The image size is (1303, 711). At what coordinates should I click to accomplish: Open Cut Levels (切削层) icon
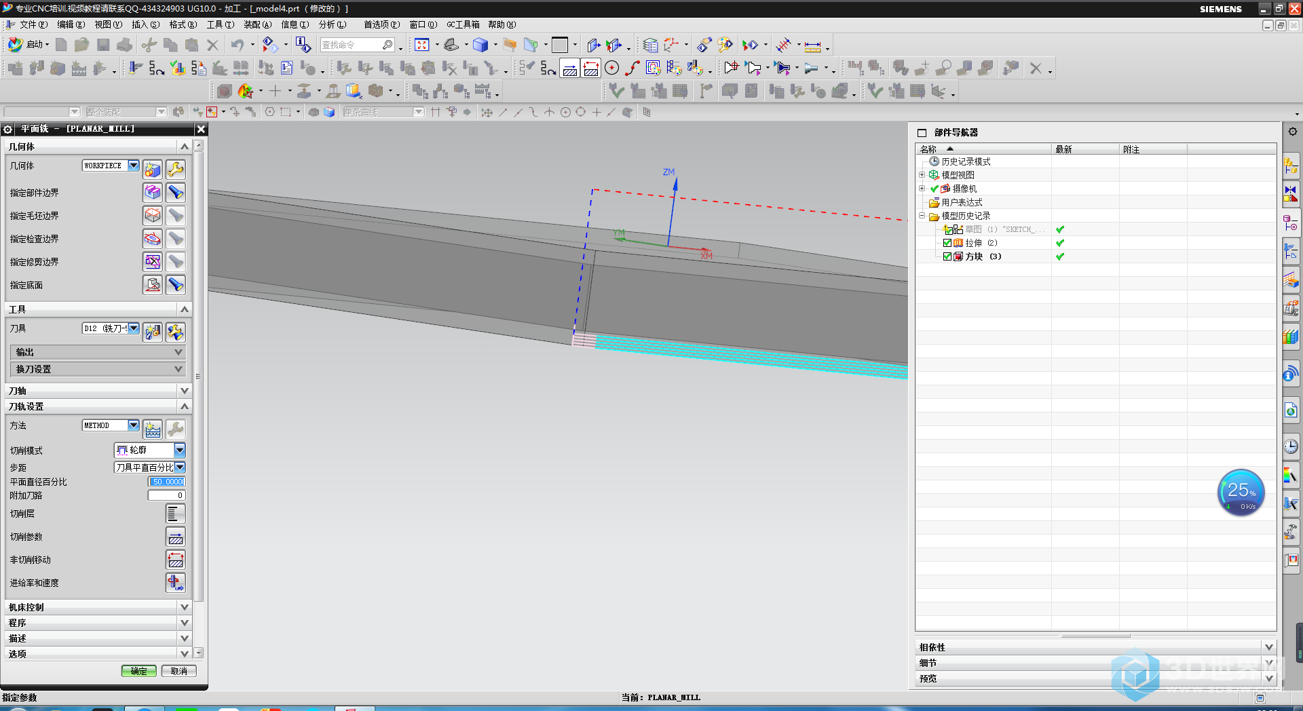(176, 514)
